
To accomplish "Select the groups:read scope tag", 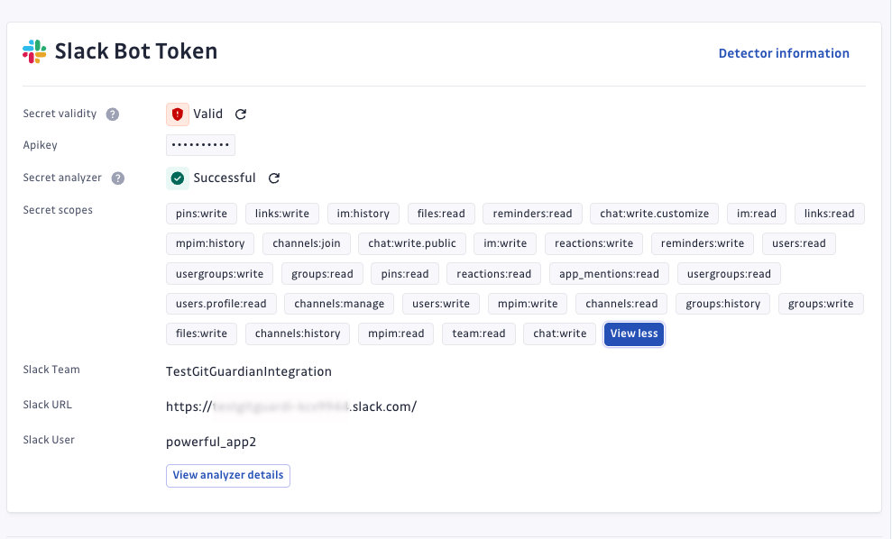I will click(322, 274).
